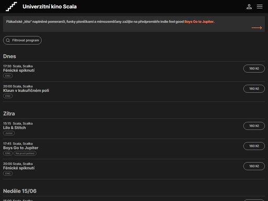Open the Filtrovat program filter button
This screenshot has width=268, height=201.
[x=23, y=40]
